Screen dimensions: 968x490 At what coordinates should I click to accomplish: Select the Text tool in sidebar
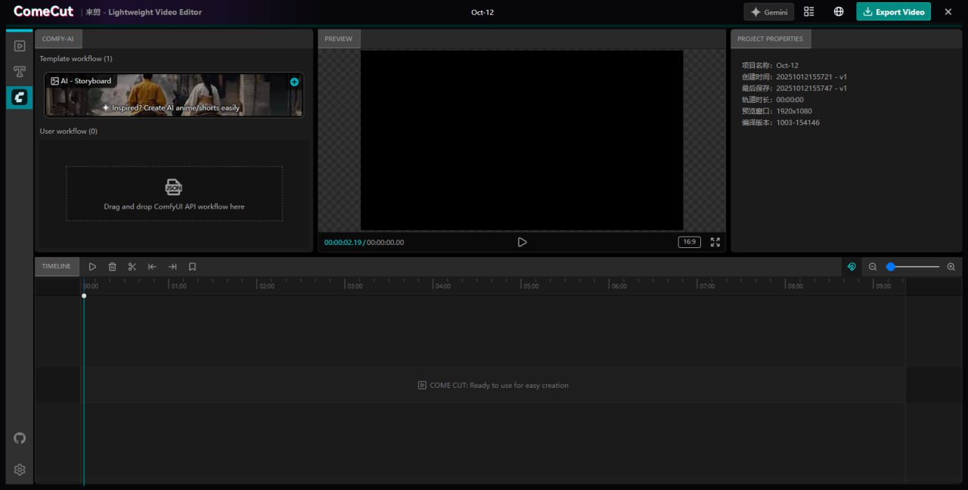20,72
